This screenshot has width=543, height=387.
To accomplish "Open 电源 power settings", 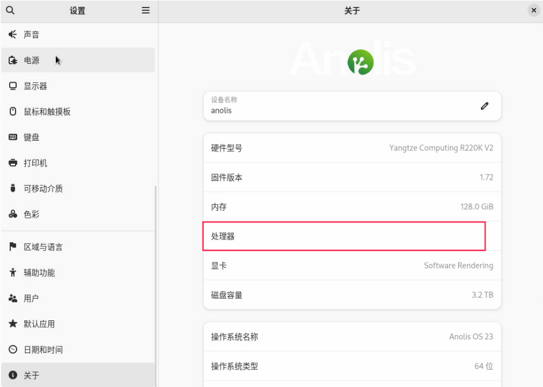I will [32, 60].
